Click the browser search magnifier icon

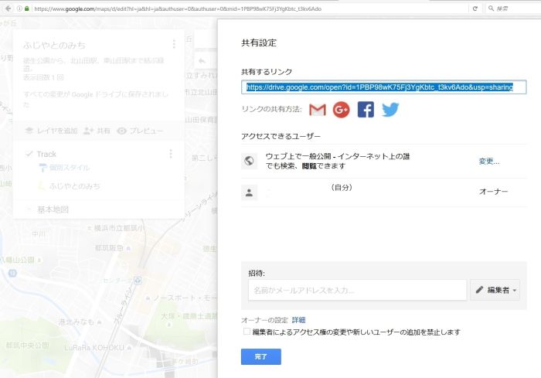pyautogui.click(x=491, y=9)
